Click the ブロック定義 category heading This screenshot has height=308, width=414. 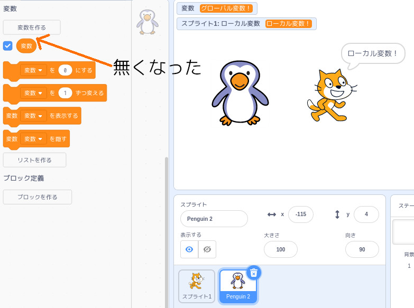(24, 178)
